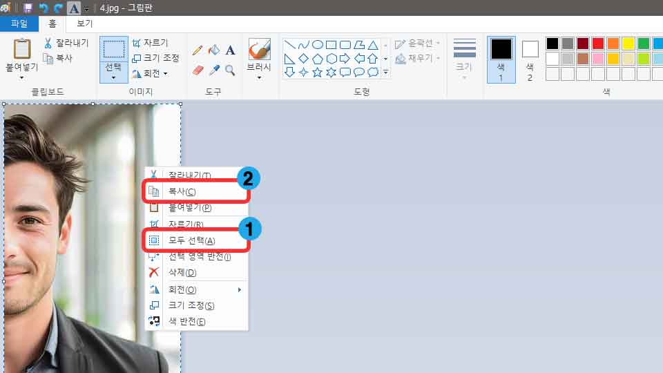Choose the Four-point star shape

pos(304,73)
